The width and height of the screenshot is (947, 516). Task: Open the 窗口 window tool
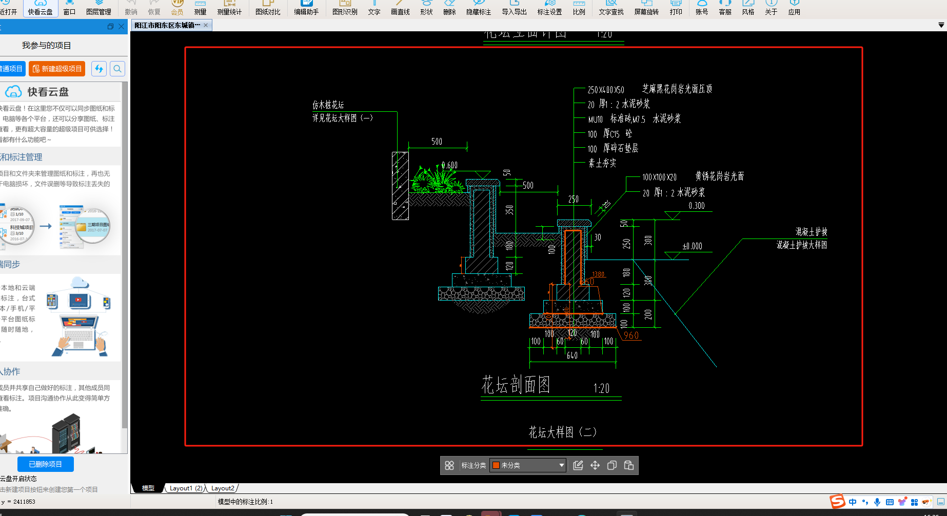pos(69,8)
